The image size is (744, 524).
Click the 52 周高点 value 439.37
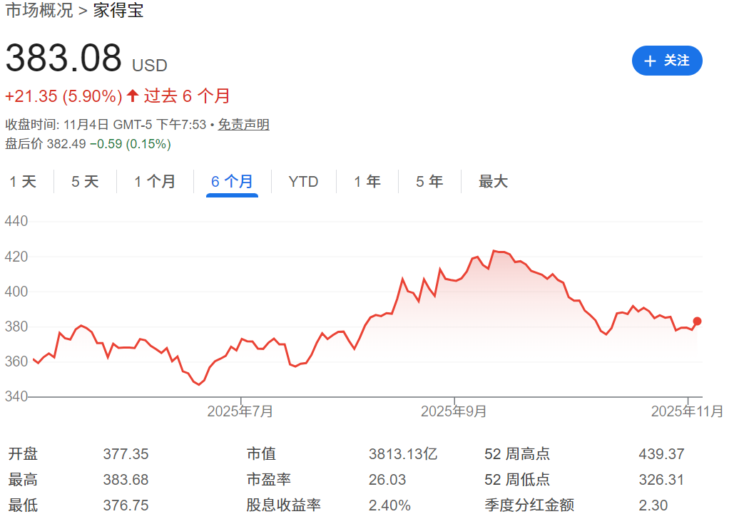(x=663, y=453)
